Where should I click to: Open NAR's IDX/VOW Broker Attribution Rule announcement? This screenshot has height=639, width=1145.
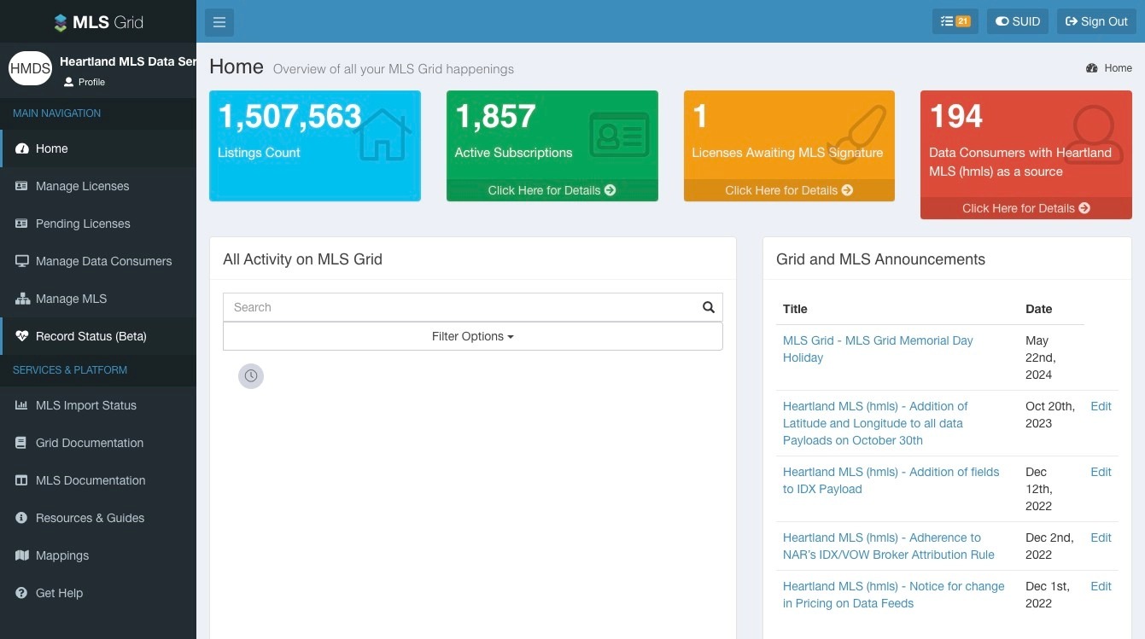coord(889,546)
